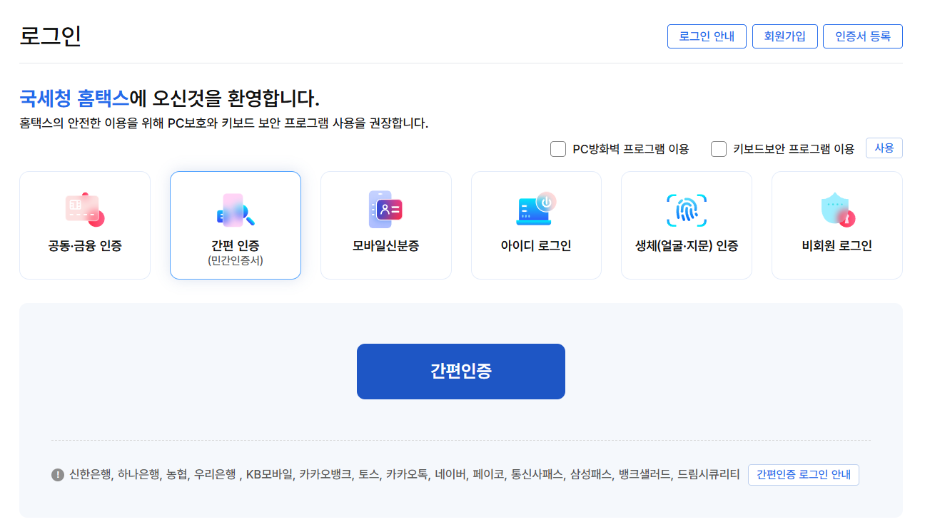The width and height of the screenshot is (935, 522).
Task: Click the 아이디 로그인 laptop power icon
Action: pos(536,209)
